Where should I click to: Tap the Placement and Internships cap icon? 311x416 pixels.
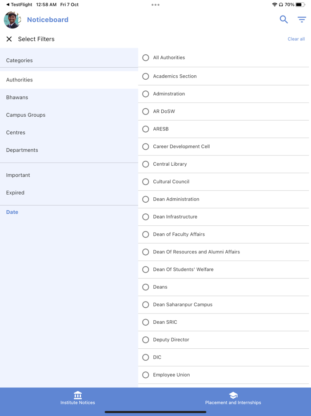(233, 395)
